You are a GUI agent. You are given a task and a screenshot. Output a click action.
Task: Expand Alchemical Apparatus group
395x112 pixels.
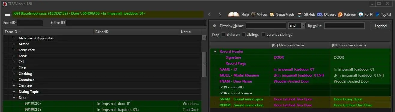coord(14,38)
